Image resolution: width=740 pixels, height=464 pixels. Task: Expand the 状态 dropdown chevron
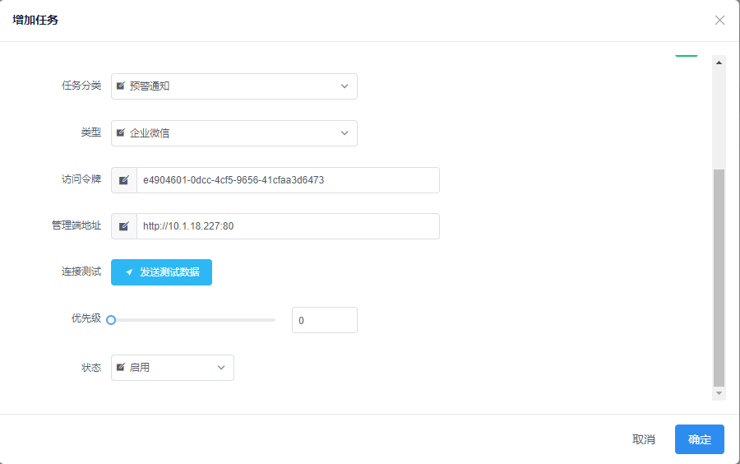click(220, 368)
